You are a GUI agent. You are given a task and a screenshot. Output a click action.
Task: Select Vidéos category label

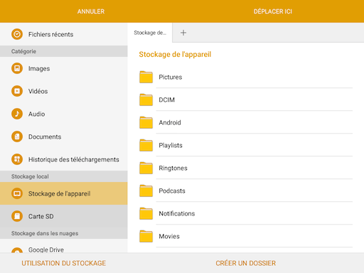click(x=38, y=91)
